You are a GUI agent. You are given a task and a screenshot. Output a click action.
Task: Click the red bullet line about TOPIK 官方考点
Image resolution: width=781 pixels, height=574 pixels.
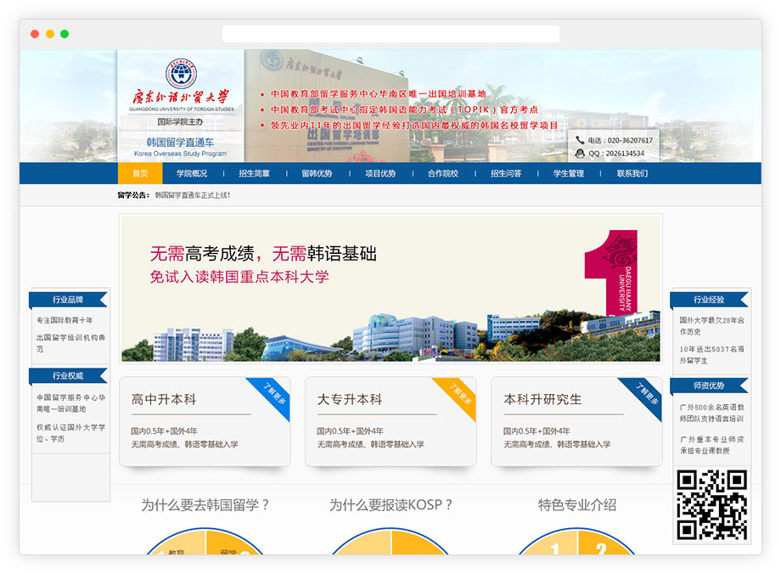[404, 110]
